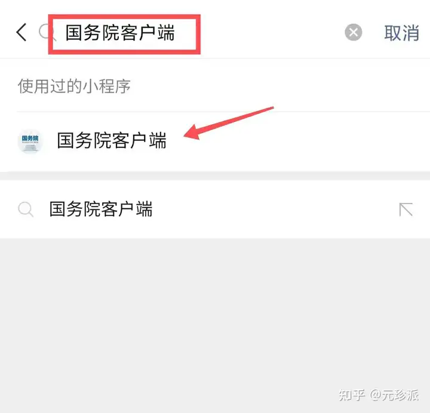This screenshot has width=430, height=413.
Task: Click the 使用过的小程序 section header
Action: pyautogui.click(x=74, y=86)
